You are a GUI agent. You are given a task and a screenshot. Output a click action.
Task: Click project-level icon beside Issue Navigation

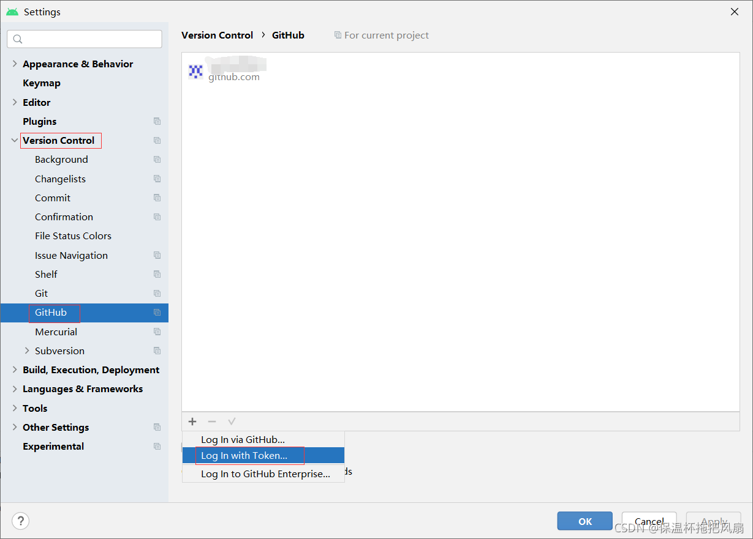[x=157, y=255]
